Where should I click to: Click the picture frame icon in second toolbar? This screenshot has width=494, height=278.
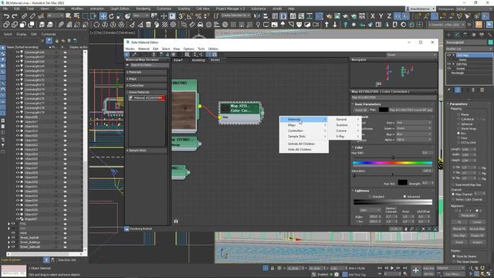click(275, 24)
